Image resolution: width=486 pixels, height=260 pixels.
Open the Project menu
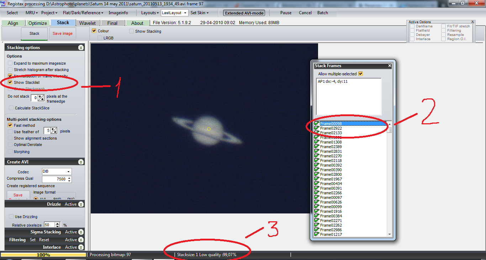49,13
